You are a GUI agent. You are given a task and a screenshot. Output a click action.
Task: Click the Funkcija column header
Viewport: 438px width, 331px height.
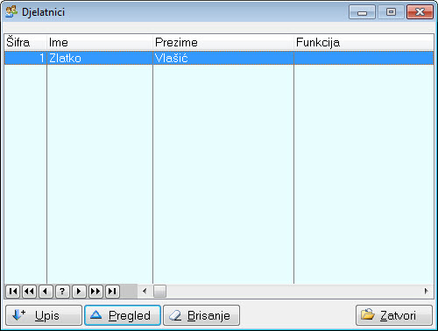[x=364, y=42]
